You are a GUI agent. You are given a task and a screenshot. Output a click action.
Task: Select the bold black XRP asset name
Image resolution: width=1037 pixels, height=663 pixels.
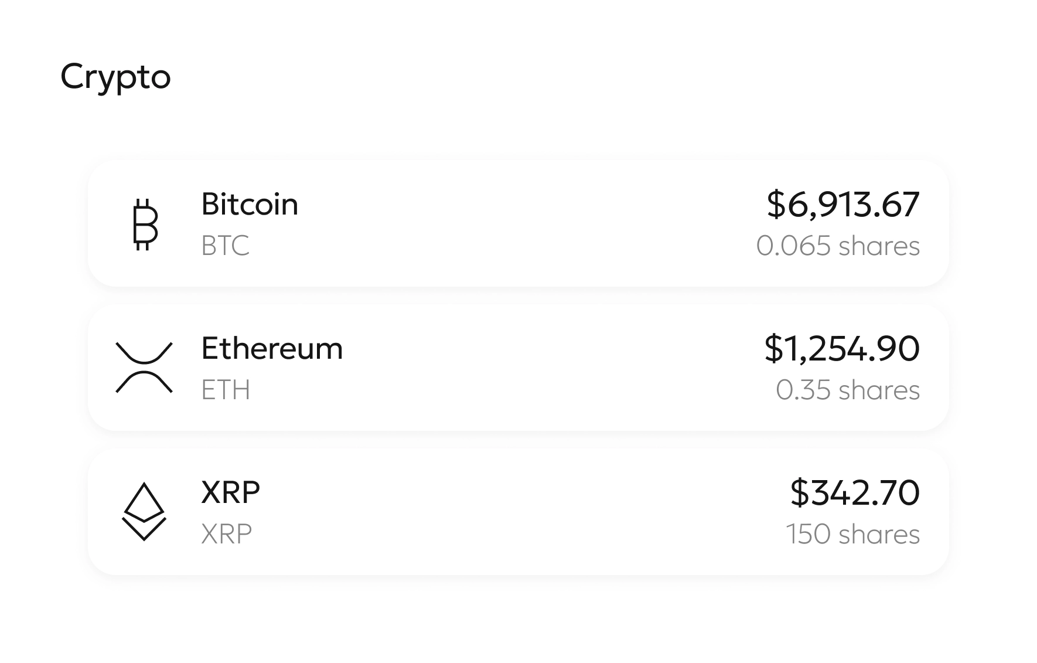pyautogui.click(x=230, y=492)
